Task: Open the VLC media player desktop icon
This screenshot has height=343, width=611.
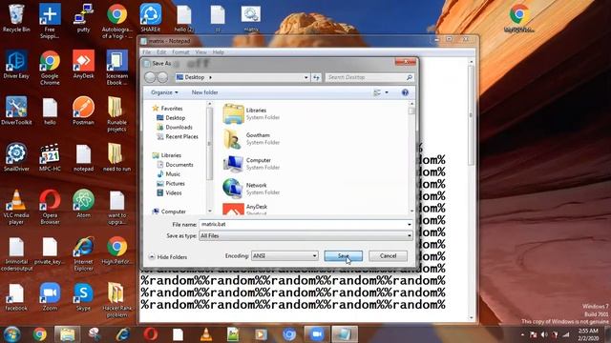Action: click(16, 207)
